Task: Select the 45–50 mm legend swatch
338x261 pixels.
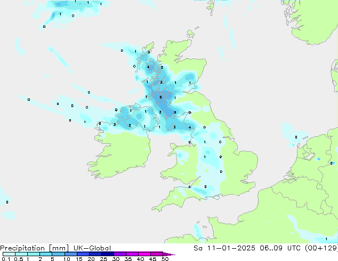Action: (157, 254)
